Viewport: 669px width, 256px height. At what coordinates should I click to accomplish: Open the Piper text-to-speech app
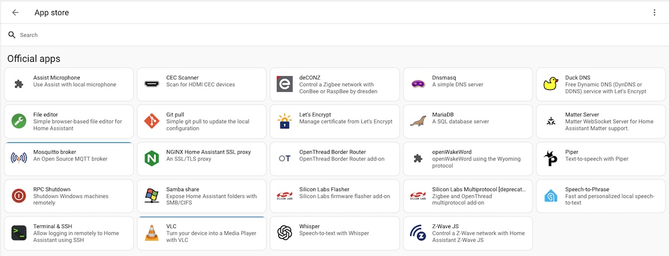tap(601, 159)
